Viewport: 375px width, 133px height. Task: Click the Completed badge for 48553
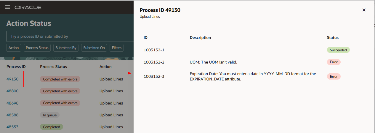click(52, 127)
